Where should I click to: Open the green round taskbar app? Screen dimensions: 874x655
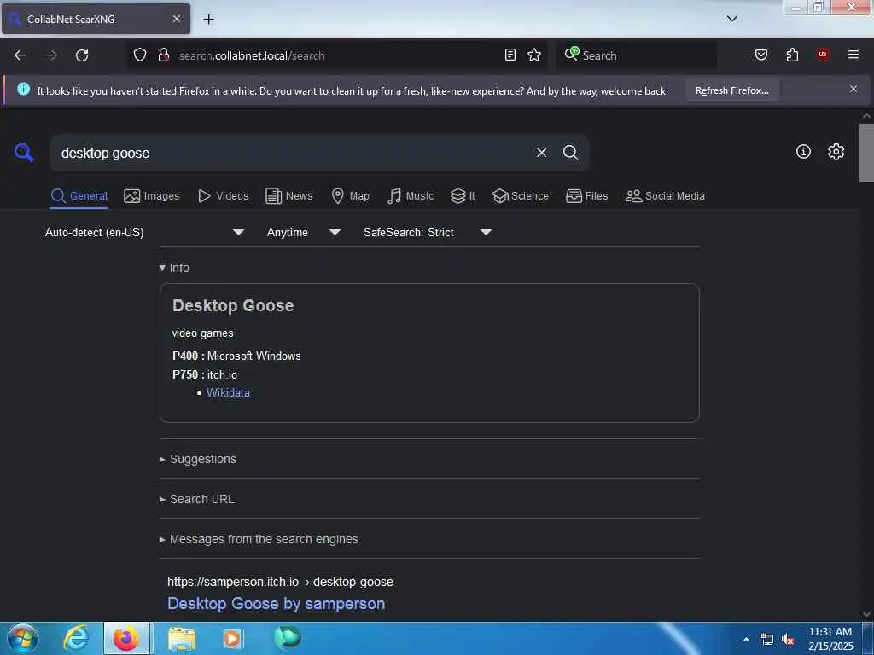[x=288, y=637]
